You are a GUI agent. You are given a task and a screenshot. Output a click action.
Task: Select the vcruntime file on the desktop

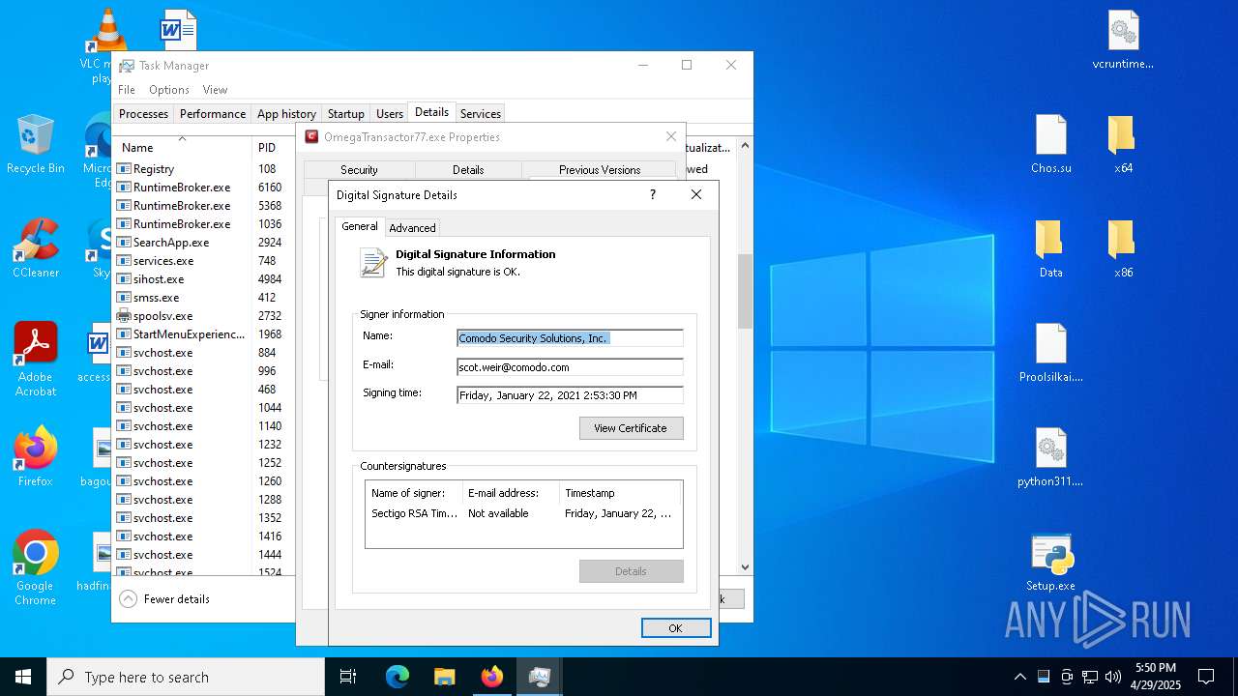[x=1123, y=41]
